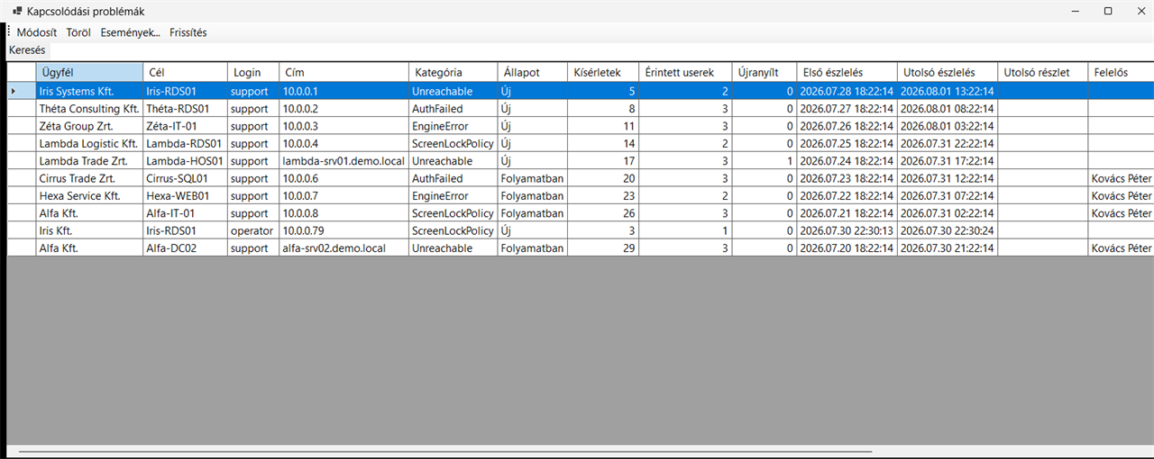Click EngineError category in Zéta Group row
This screenshot has height=459, width=1154.
[453, 126]
